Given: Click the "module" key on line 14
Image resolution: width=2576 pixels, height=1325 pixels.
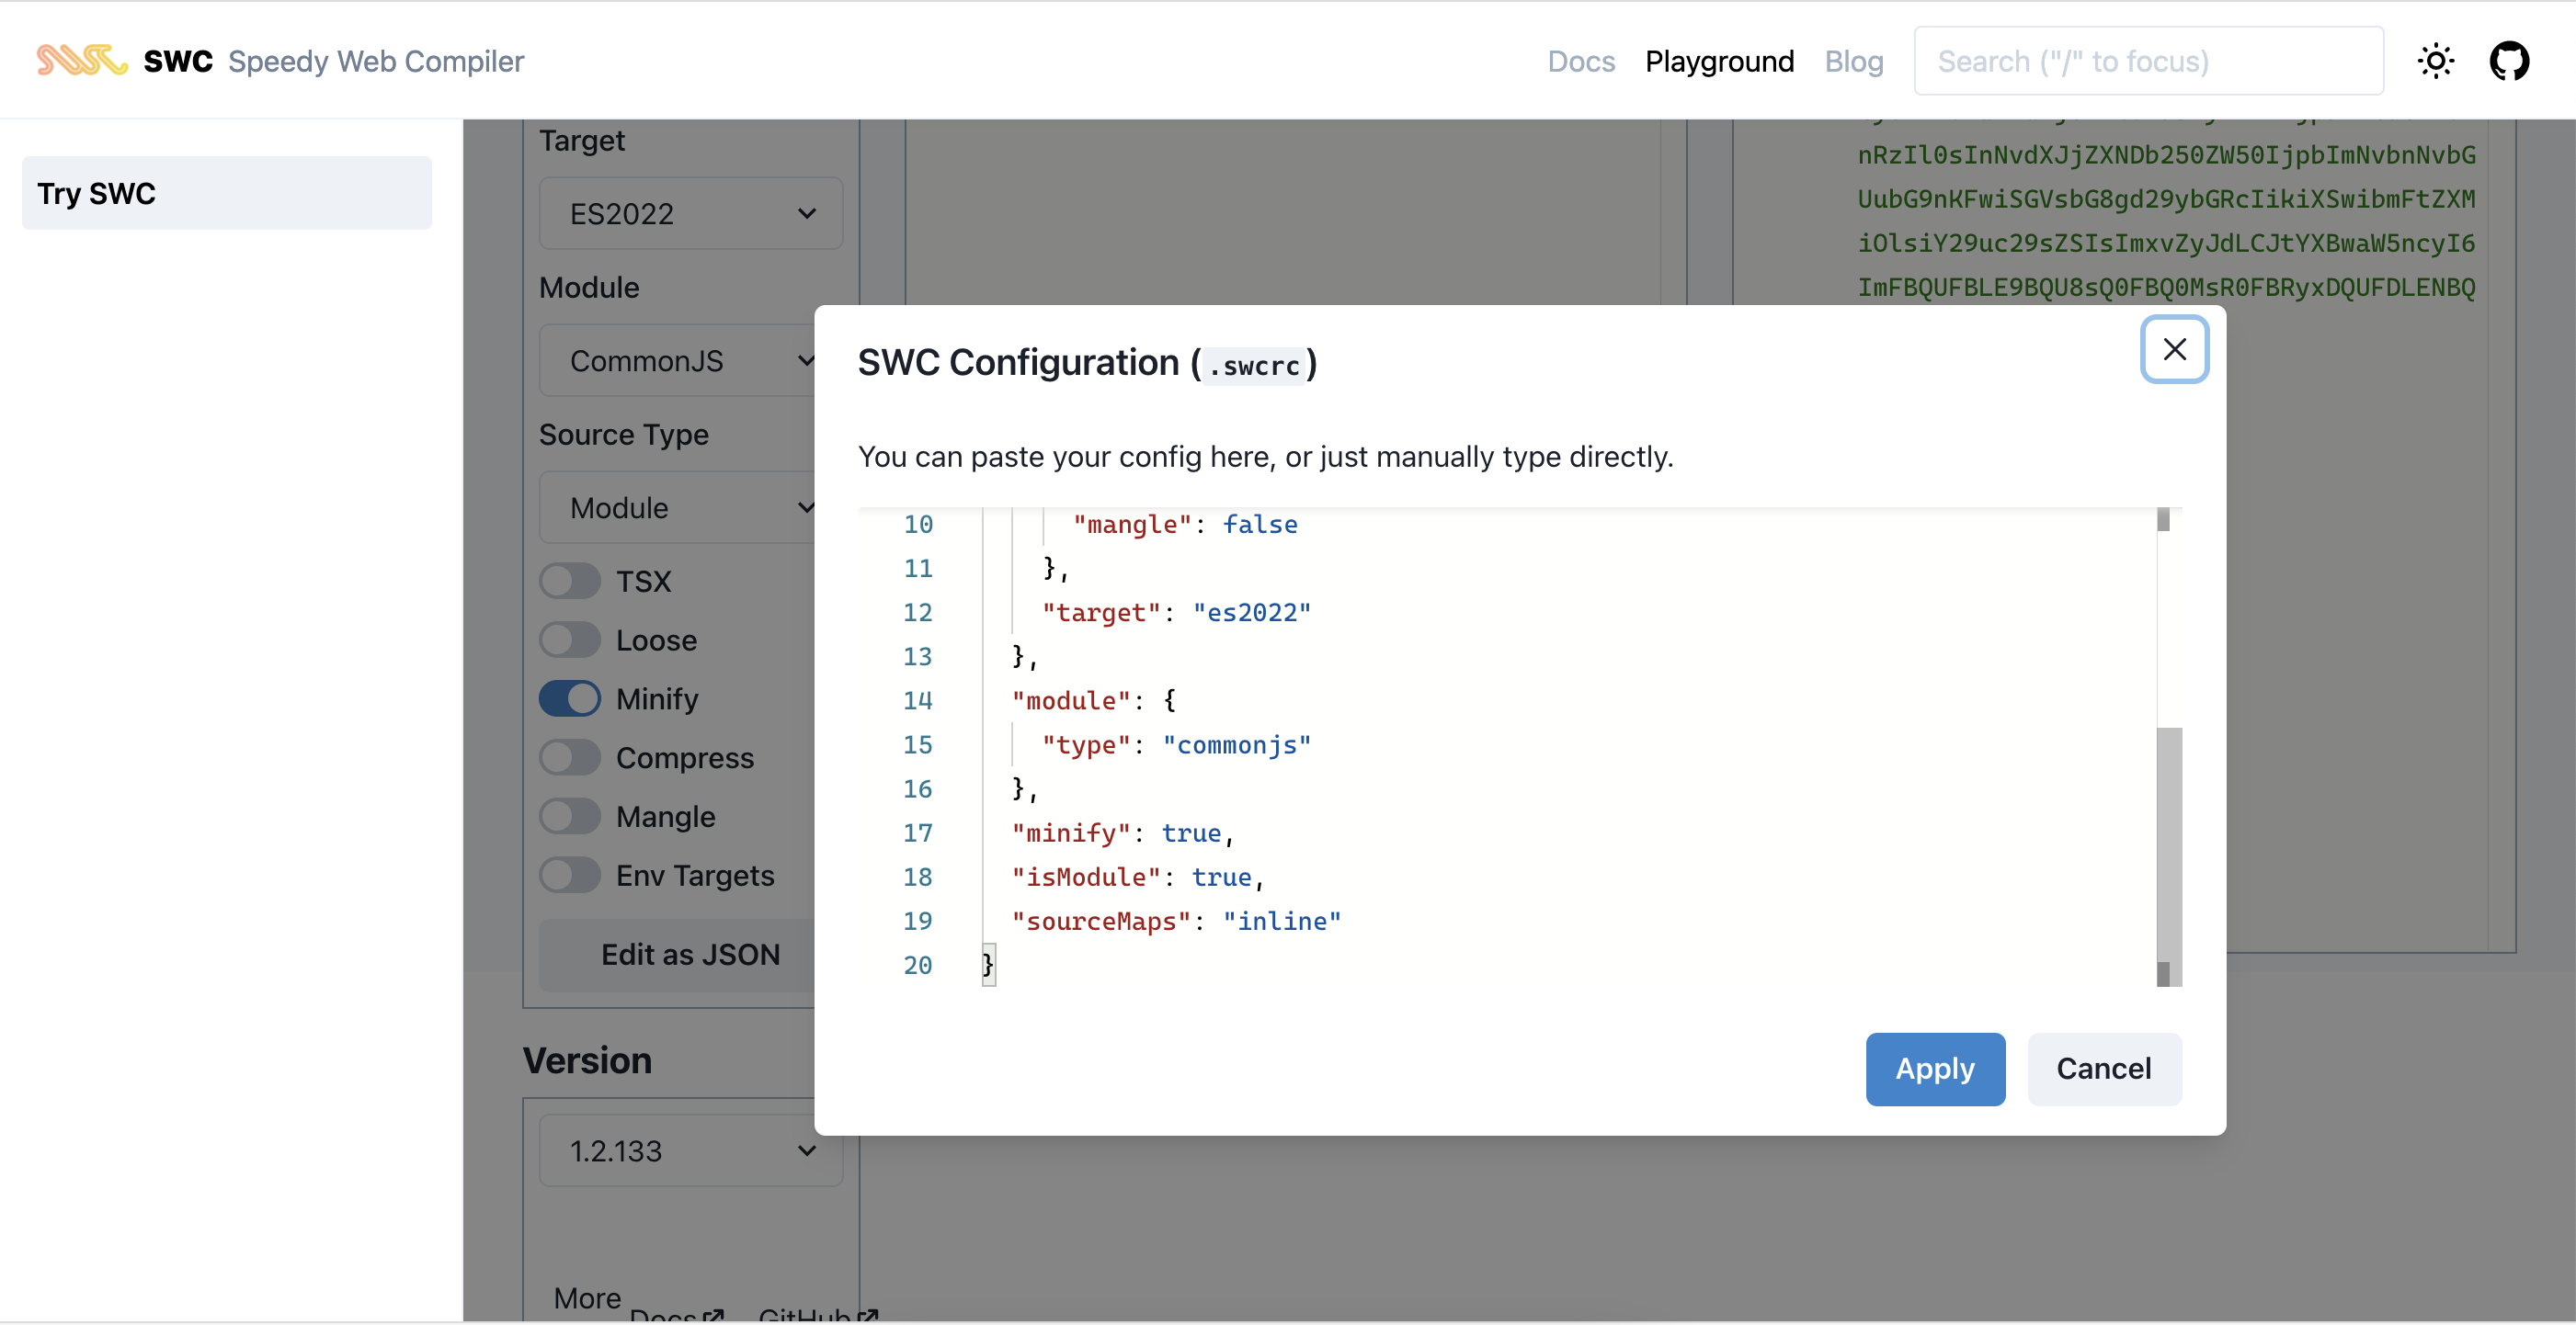Looking at the screenshot, I should click(x=1071, y=700).
